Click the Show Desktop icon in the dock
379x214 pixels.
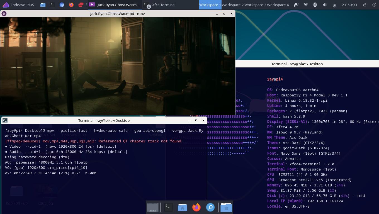point(152,207)
